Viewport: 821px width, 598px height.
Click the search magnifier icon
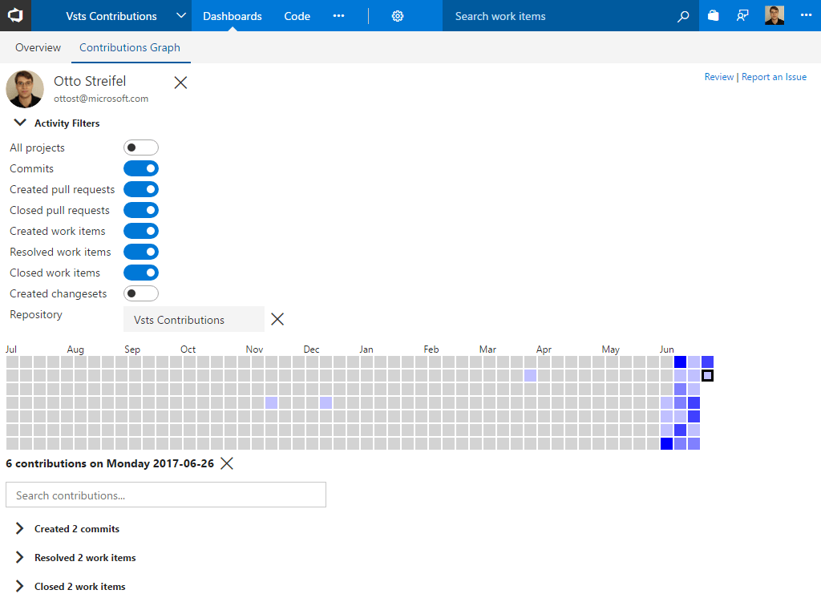(683, 15)
